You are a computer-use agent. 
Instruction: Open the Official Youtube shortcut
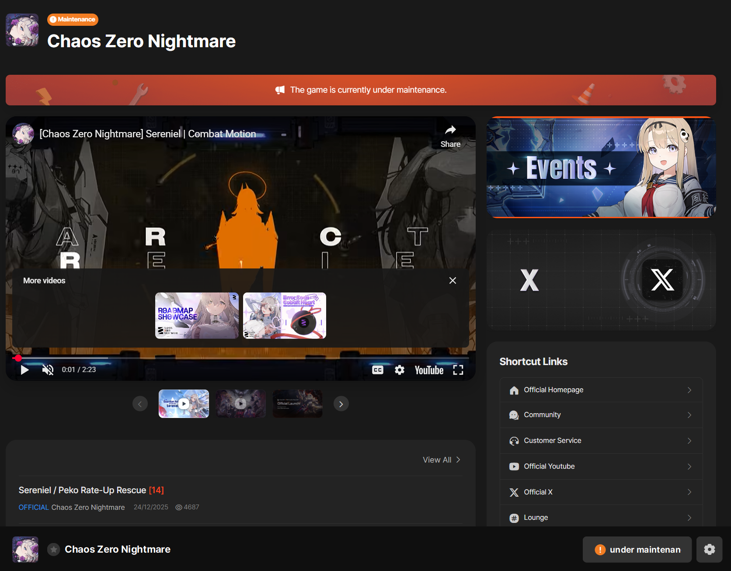click(601, 467)
